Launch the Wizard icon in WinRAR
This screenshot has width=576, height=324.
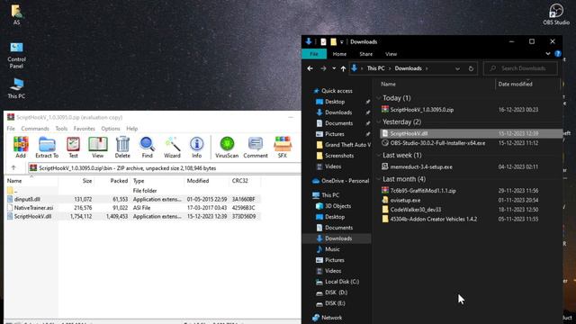[172, 148]
